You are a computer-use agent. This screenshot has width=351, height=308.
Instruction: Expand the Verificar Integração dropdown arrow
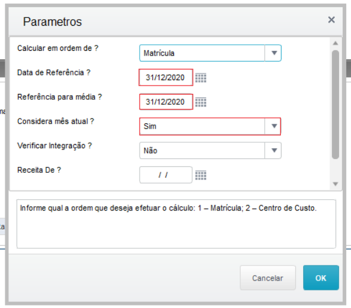273,151
